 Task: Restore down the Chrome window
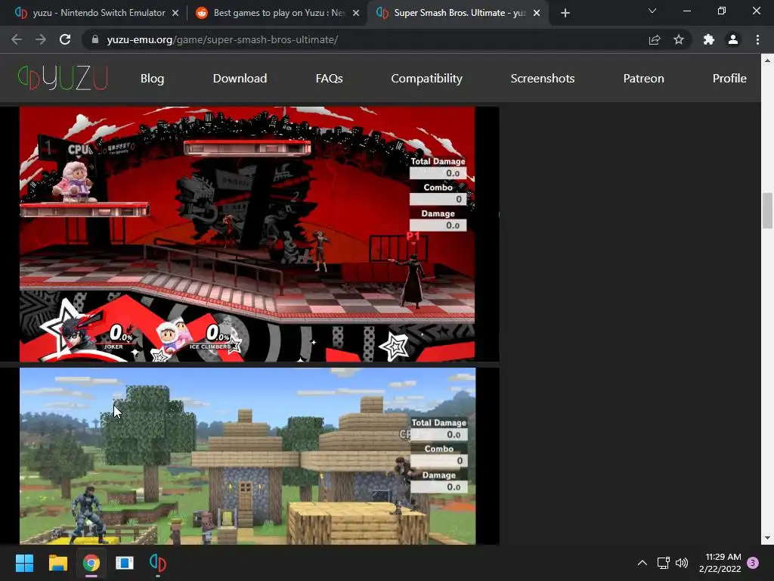coord(722,11)
